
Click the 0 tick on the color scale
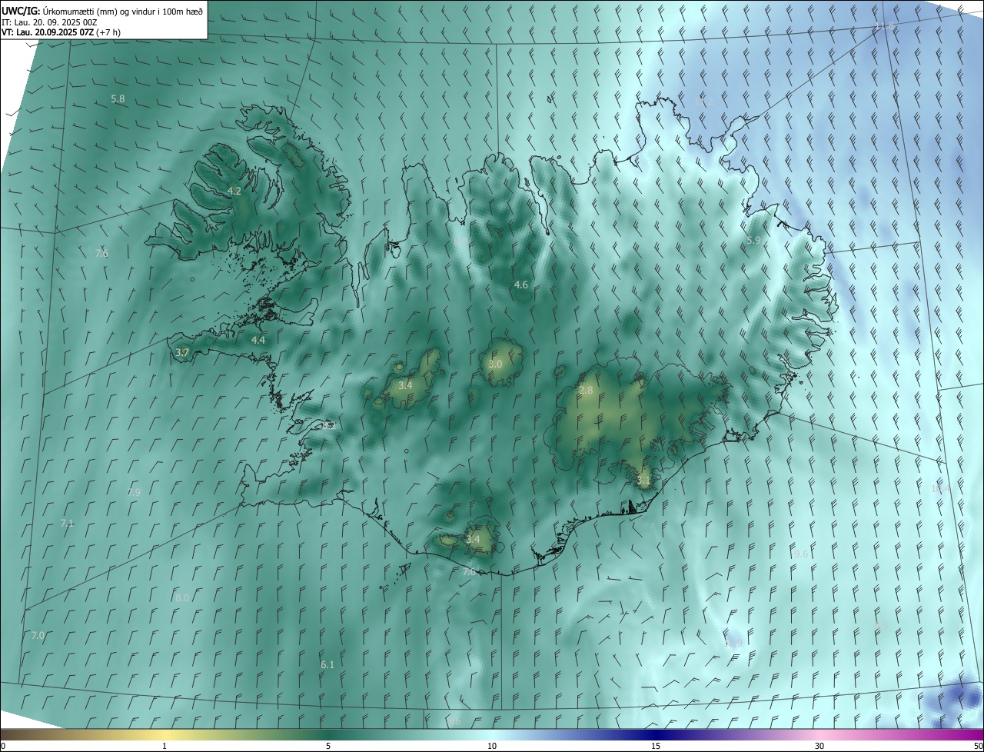pyautogui.click(x=3, y=746)
